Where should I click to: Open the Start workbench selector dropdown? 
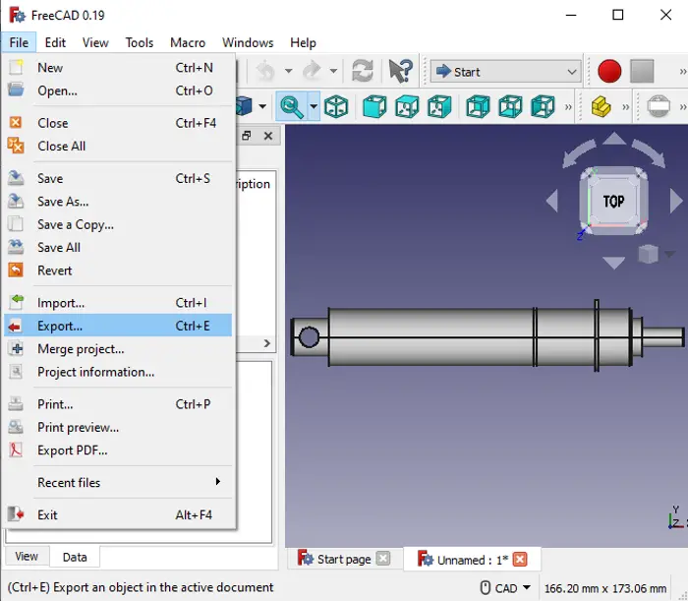pyautogui.click(x=506, y=71)
